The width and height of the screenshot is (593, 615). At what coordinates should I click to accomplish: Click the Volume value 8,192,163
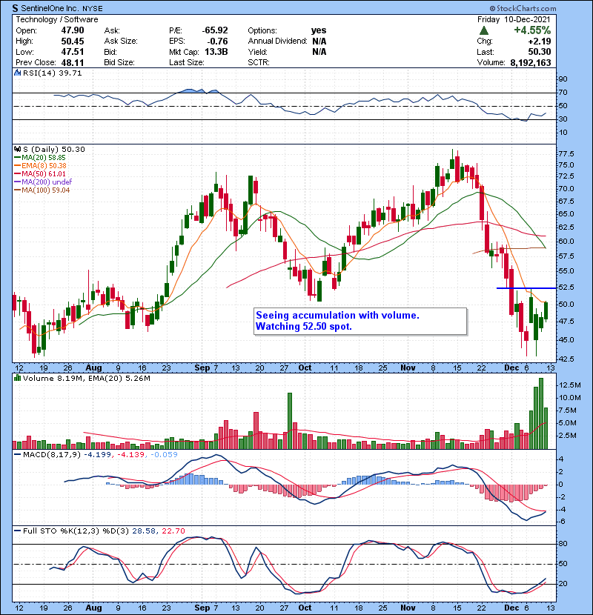point(531,63)
